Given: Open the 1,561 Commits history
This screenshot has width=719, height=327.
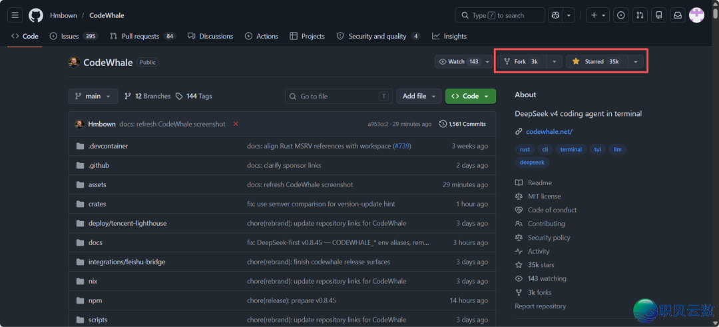Looking at the screenshot, I should [462, 124].
